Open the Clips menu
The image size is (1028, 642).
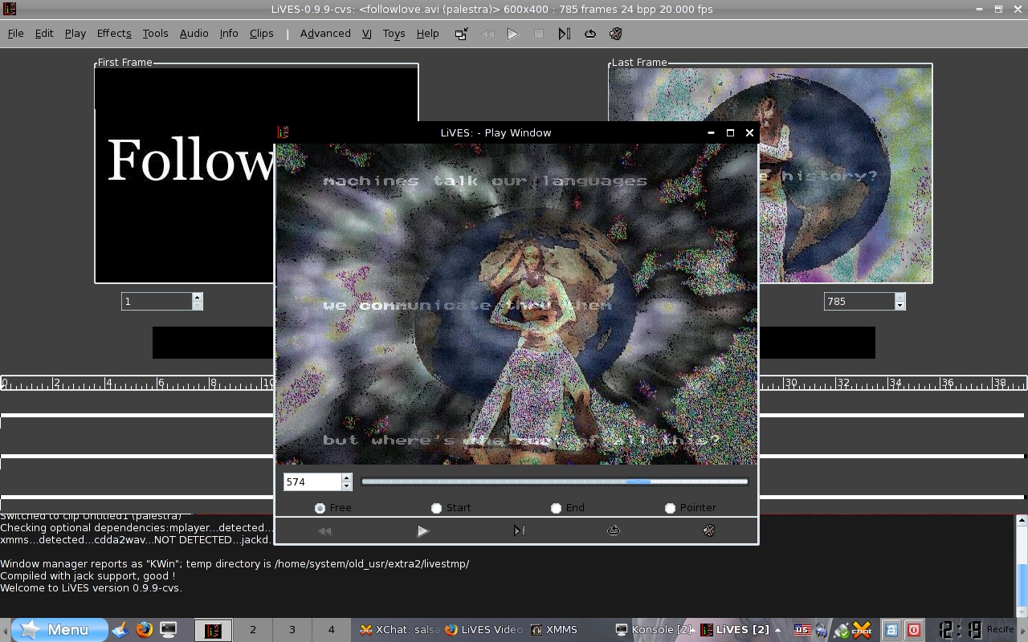[261, 34]
